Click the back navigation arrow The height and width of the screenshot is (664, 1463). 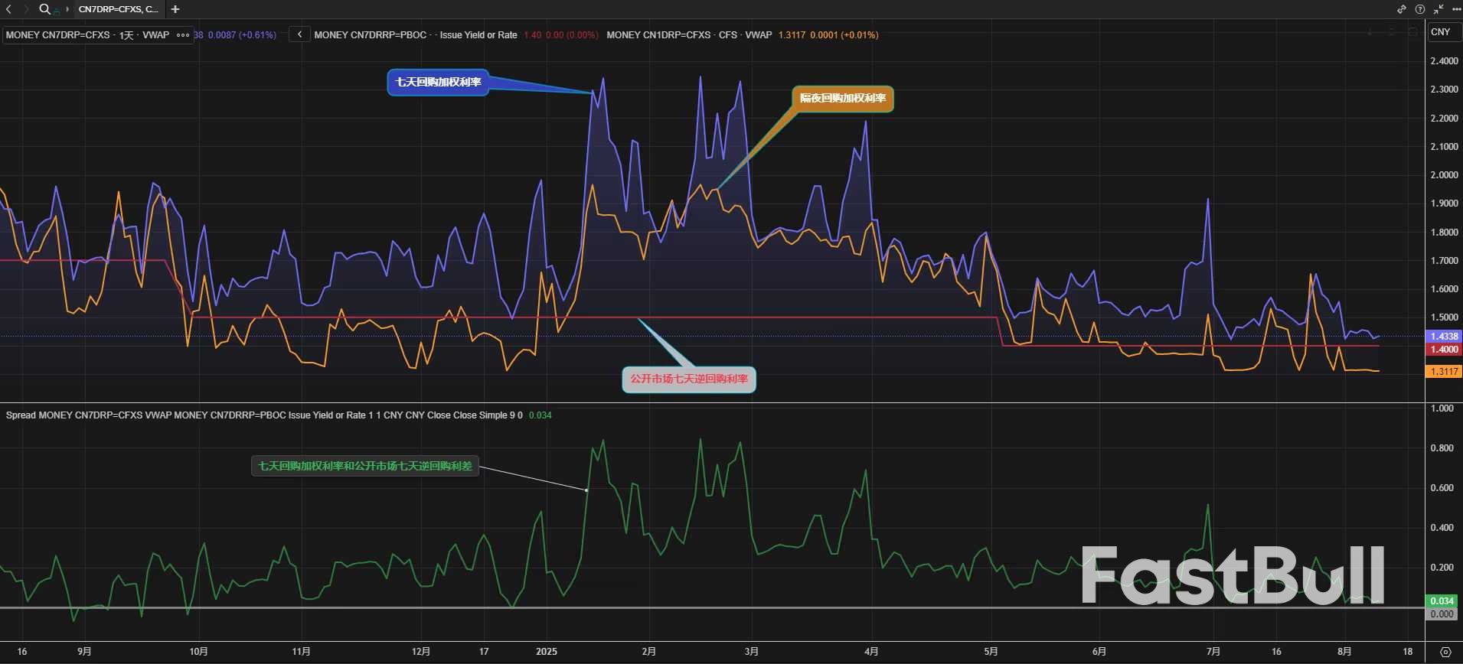coord(9,9)
